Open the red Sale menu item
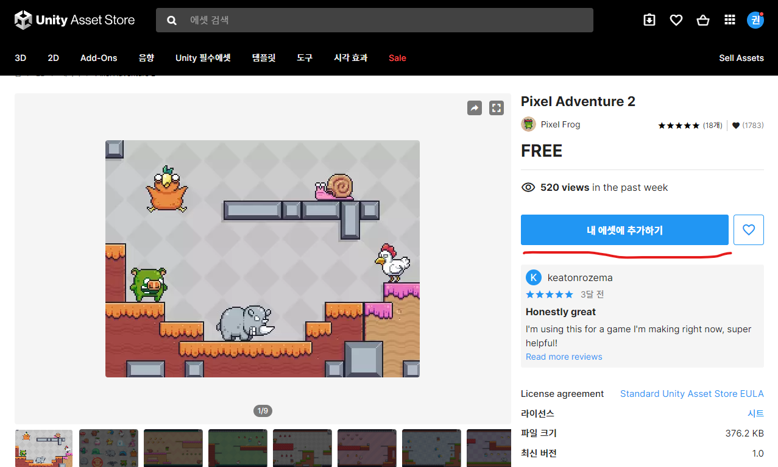 (397, 58)
